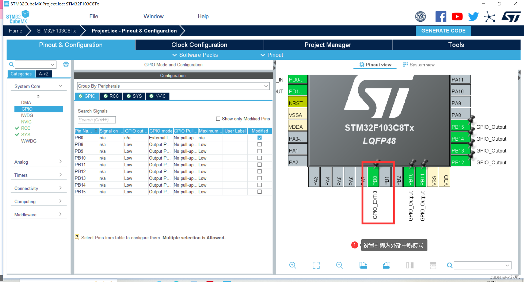Rotate the chip view counterclockwise
Image resolution: width=524 pixels, height=282 pixels.
[386, 265]
